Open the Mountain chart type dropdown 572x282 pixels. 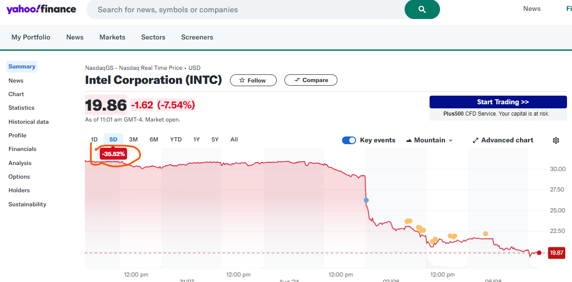(x=429, y=140)
